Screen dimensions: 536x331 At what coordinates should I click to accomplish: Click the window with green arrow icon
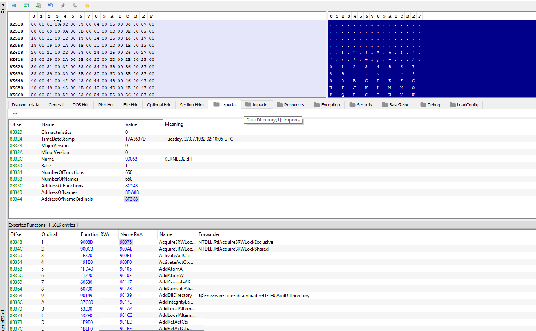pos(26,5)
